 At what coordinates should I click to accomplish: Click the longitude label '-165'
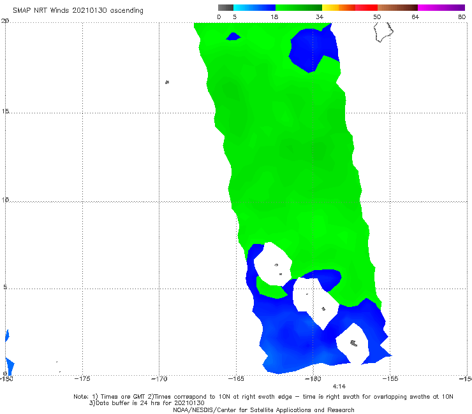point(236,378)
